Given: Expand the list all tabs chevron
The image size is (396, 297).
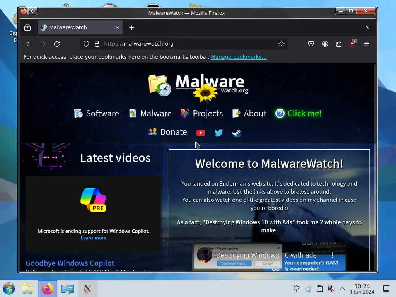Looking at the screenshot, I should pyautogui.click(x=368, y=27).
